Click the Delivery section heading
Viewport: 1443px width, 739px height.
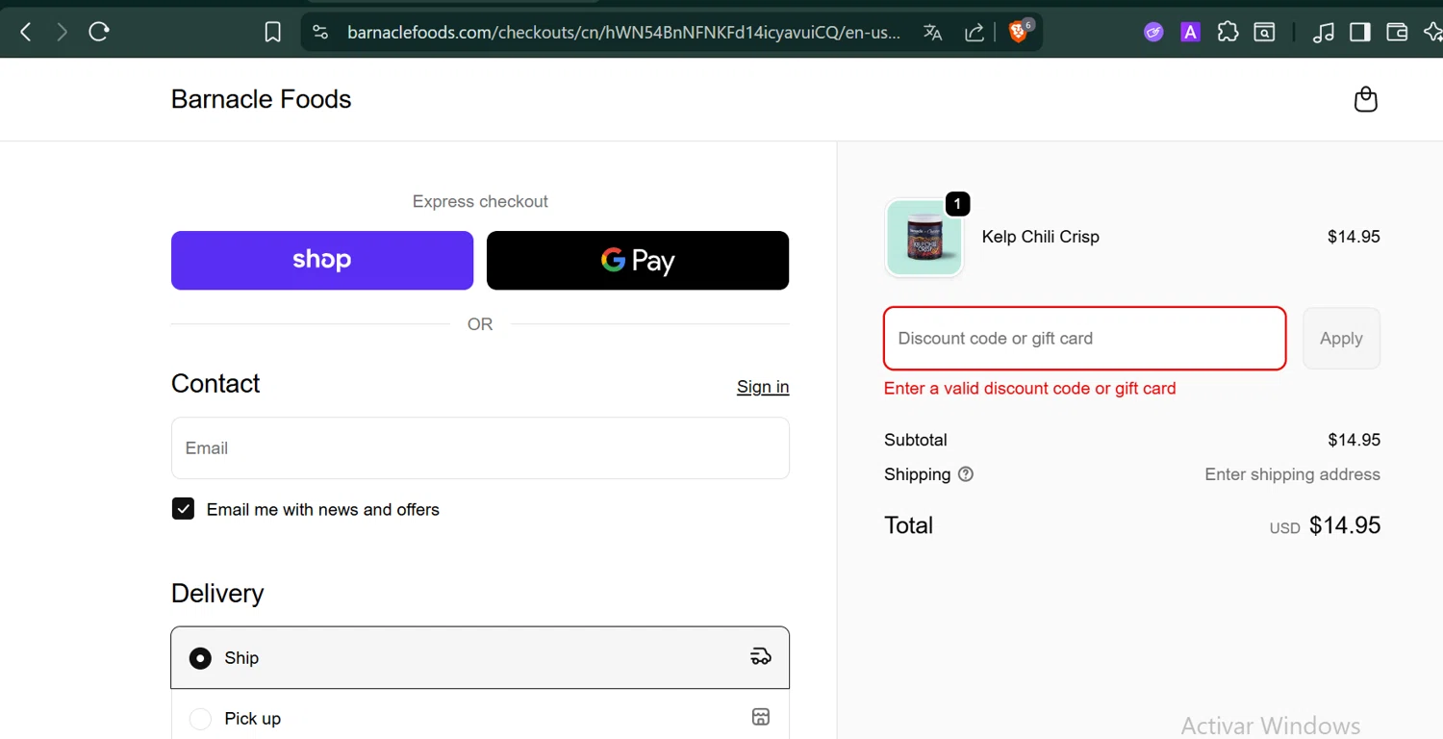tap(217, 593)
